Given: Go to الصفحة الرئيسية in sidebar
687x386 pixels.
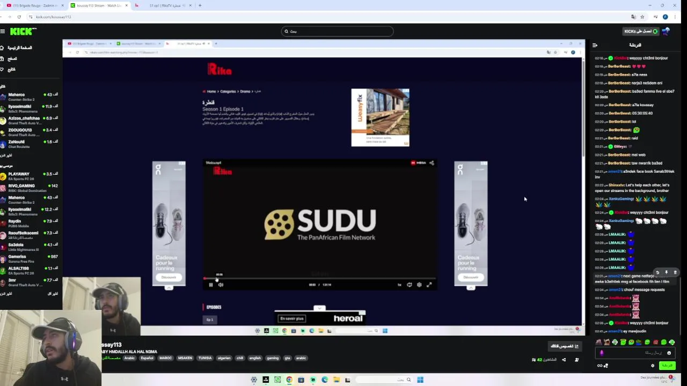Looking at the screenshot, I should pos(17,48).
